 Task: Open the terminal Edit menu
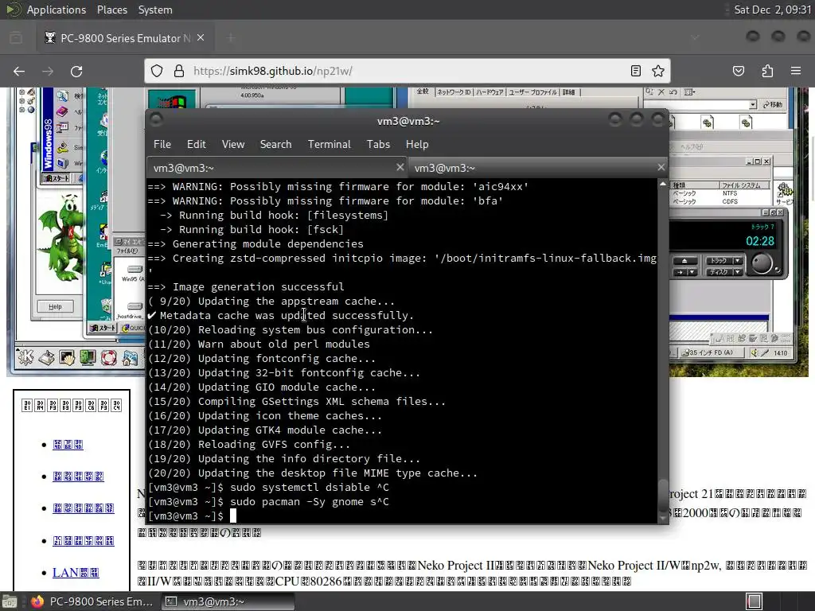(x=196, y=145)
